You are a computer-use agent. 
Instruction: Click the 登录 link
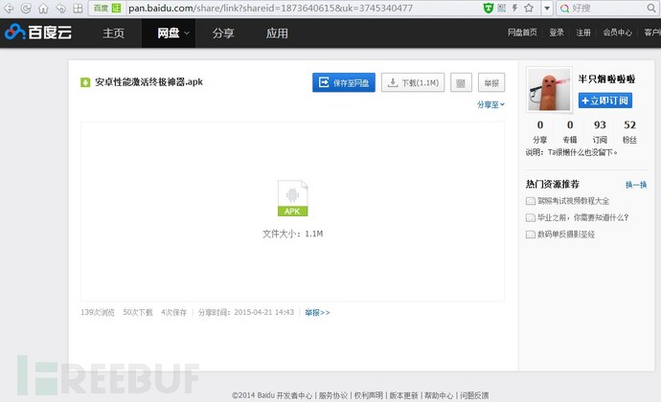click(557, 33)
